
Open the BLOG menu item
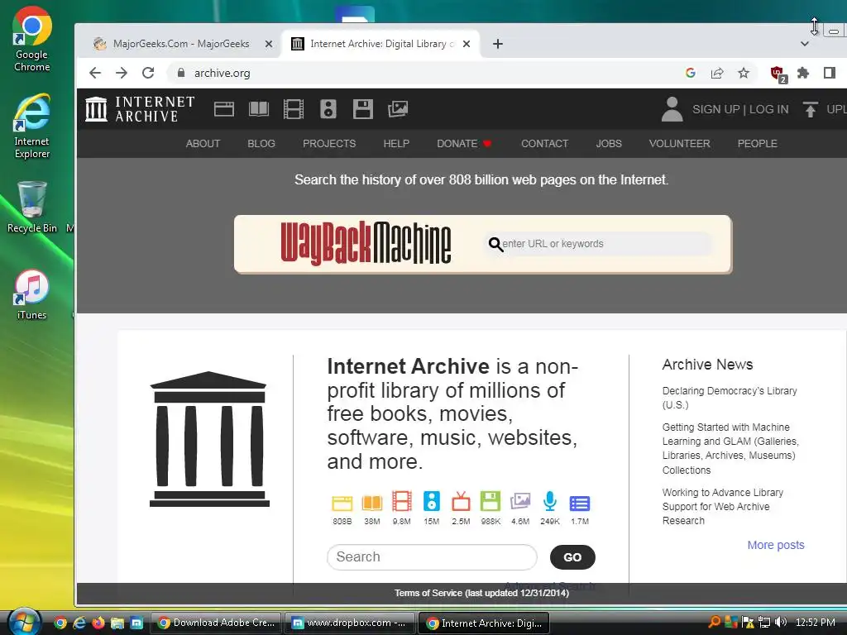coord(261,144)
